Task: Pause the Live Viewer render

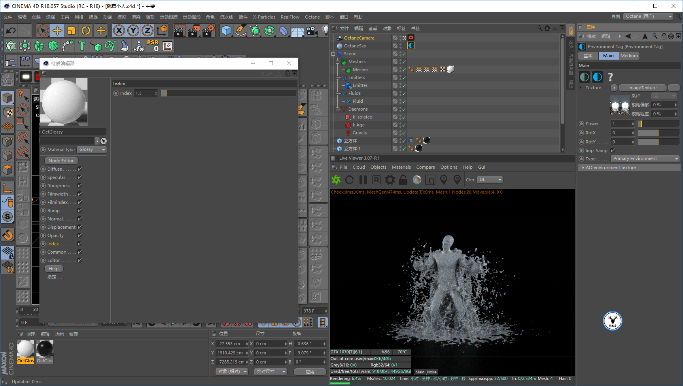Action: (363, 180)
